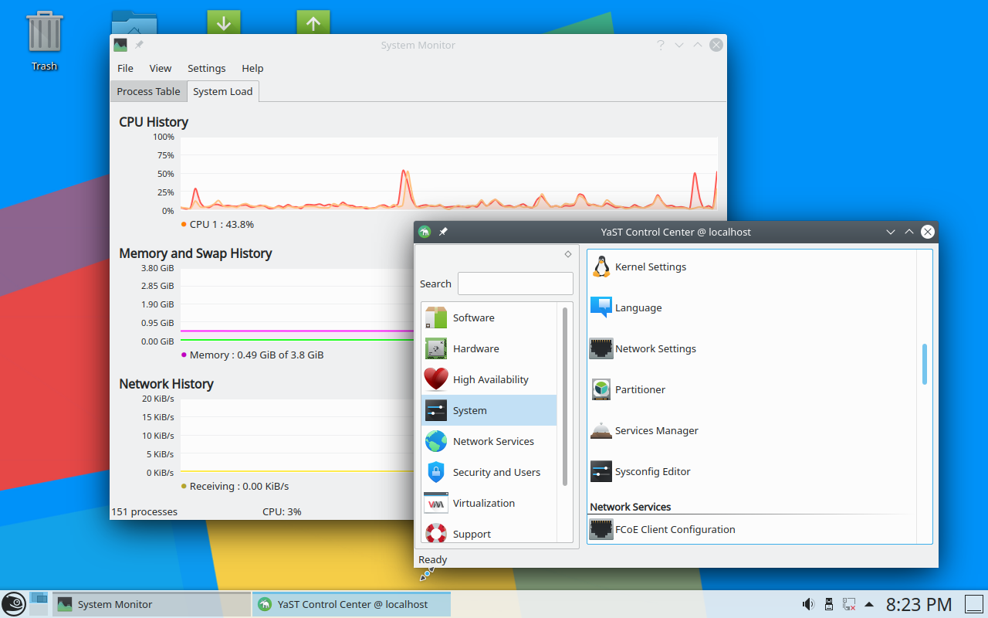Open Kernel Settings penguin icon

601,267
